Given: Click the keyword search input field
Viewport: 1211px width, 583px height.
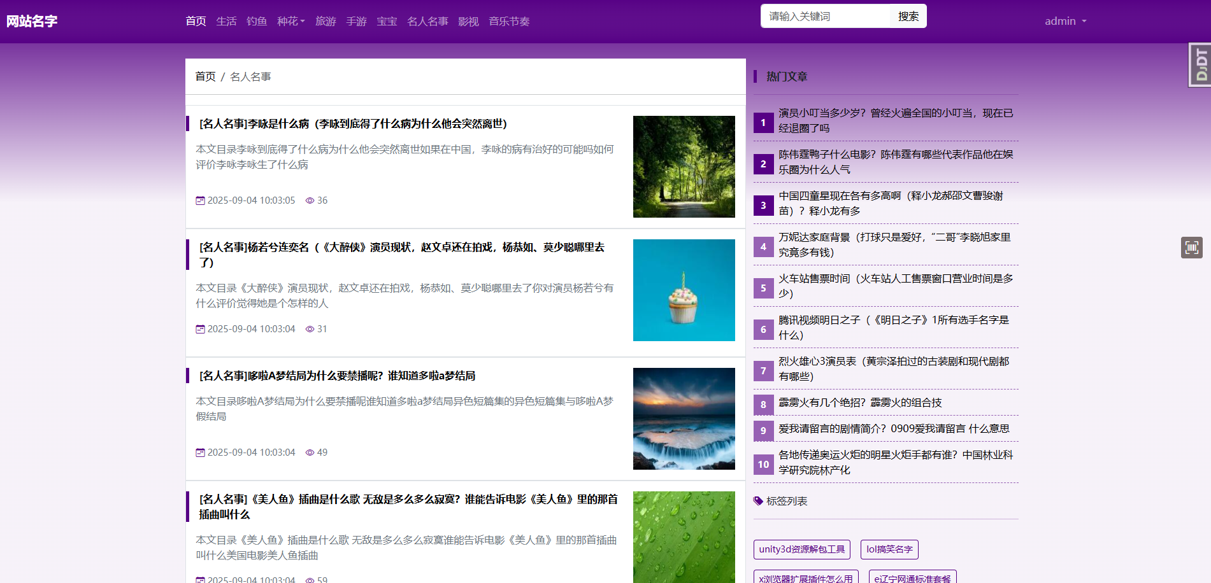Looking at the screenshot, I should tap(826, 16).
